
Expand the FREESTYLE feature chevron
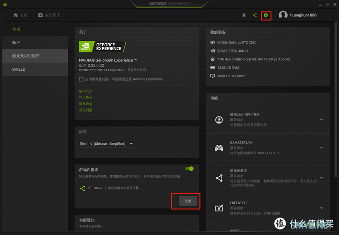pos(322,208)
